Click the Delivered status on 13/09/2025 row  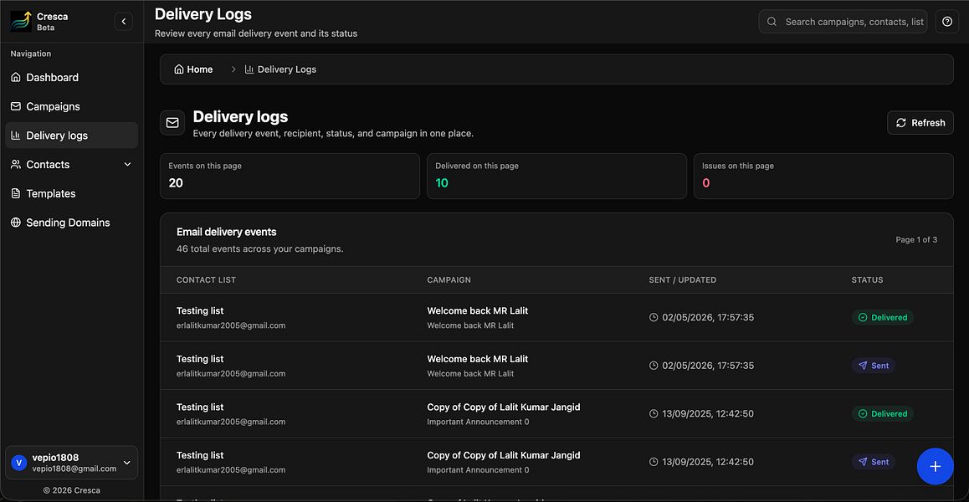(883, 413)
